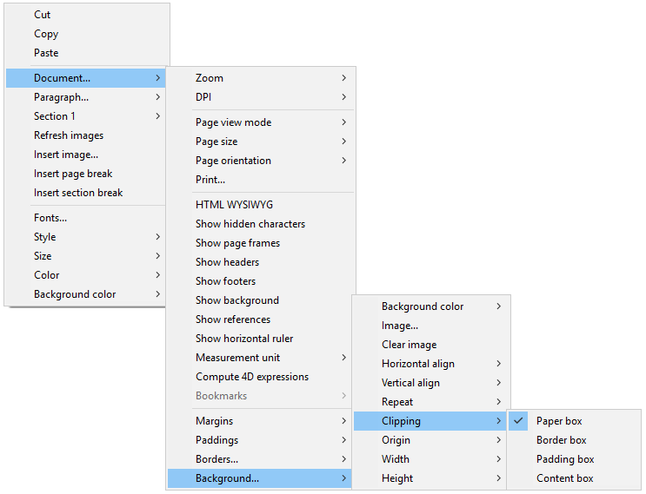
Task: Select the checked Paper box option
Action: [559, 421]
